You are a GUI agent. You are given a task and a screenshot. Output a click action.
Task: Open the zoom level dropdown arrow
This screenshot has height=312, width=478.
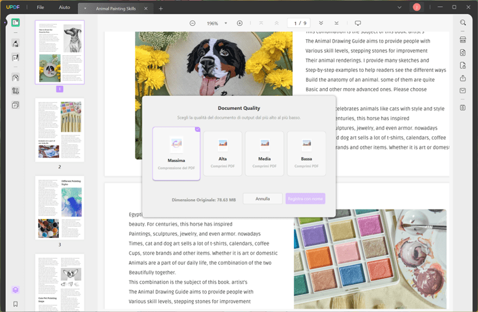tap(226, 23)
